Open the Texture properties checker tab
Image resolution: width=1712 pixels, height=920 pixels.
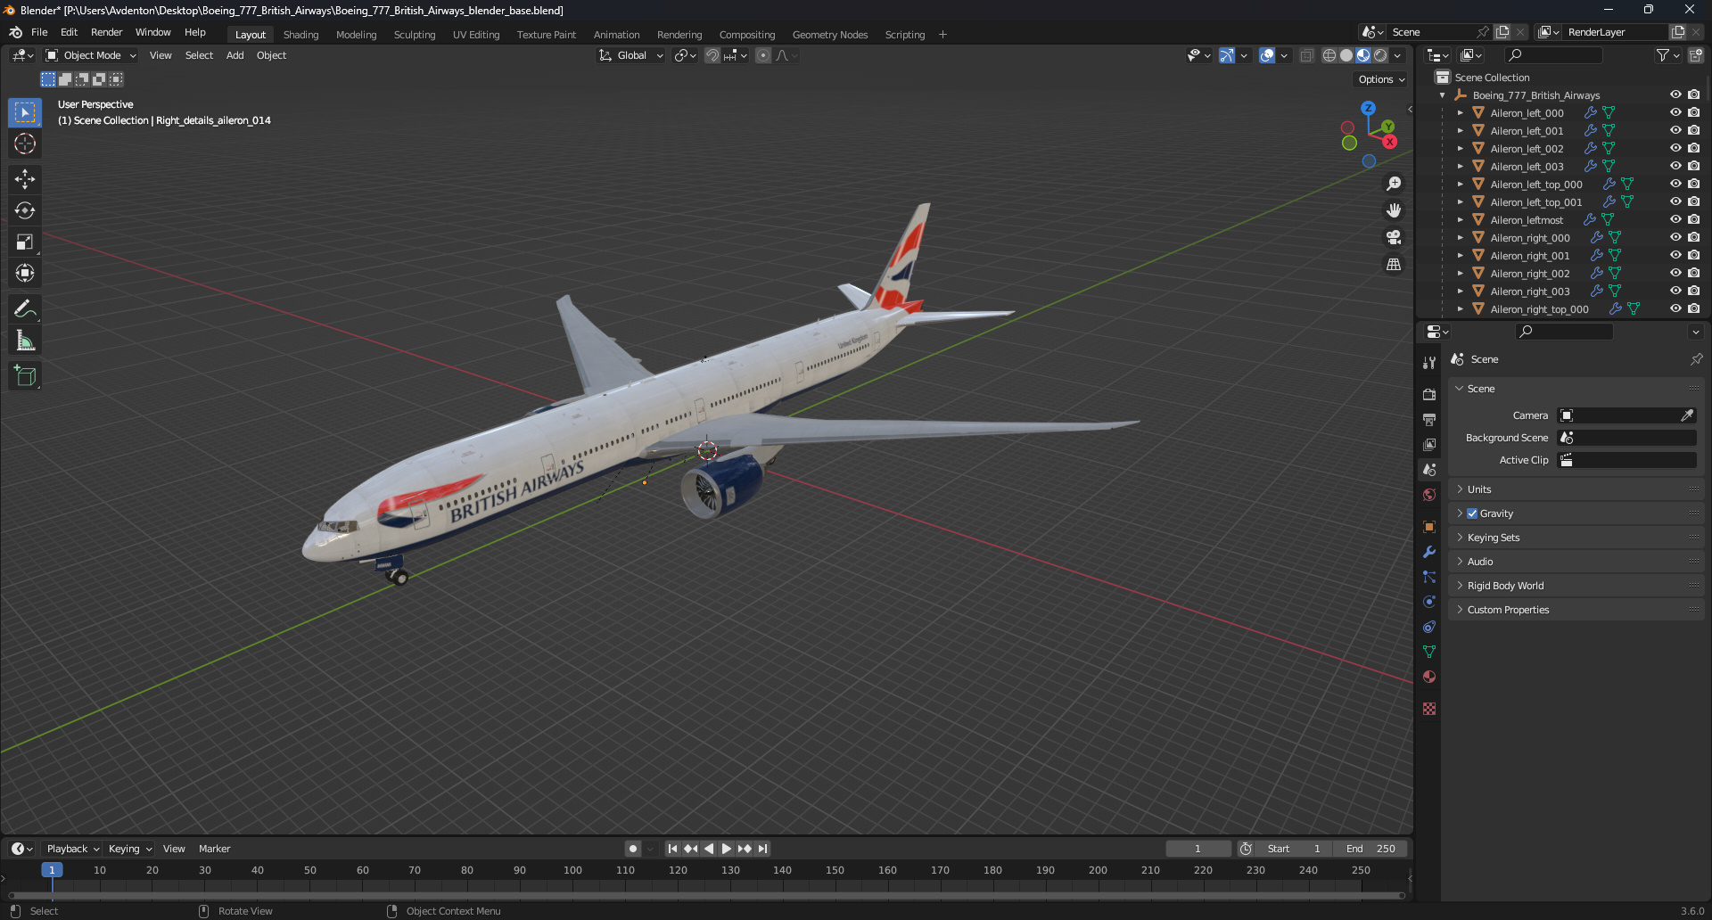(x=1429, y=709)
